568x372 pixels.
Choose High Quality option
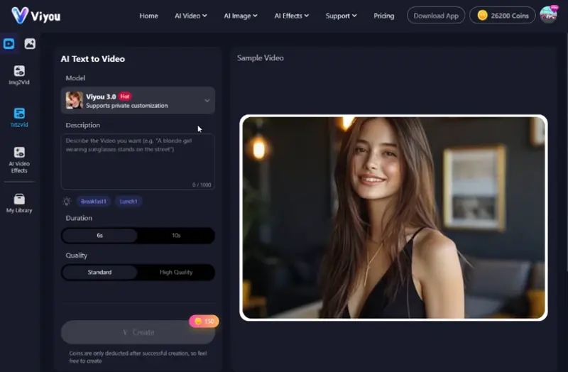[176, 272]
